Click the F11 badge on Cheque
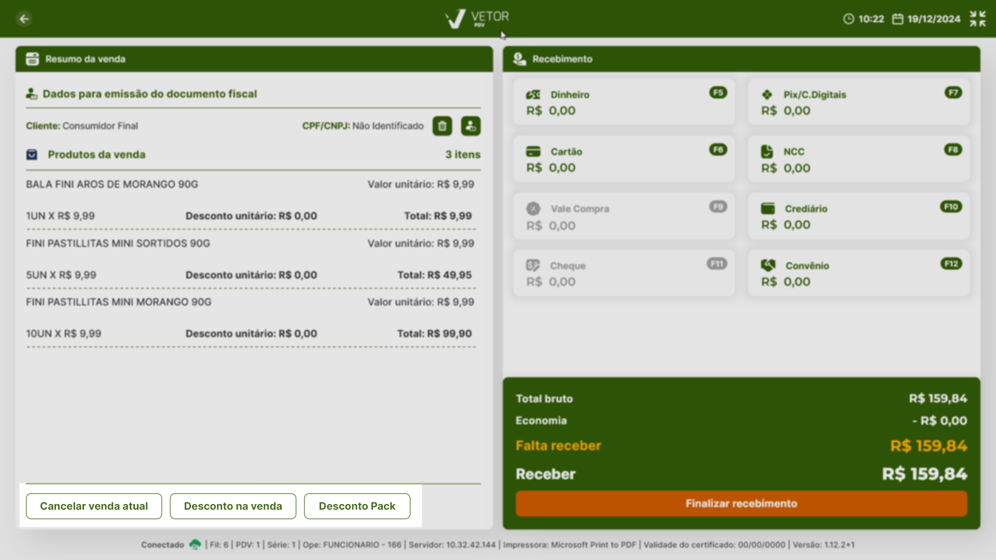 pyautogui.click(x=717, y=264)
